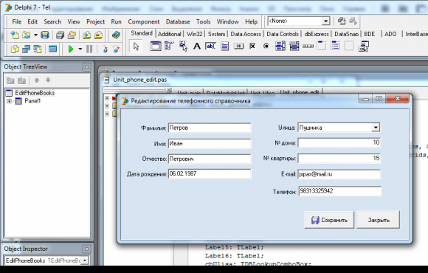Click the Help contents book icon
The height and width of the screenshot is (273, 428).
click(116, 35)
